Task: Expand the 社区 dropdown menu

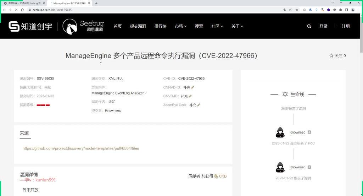Action: coord(217,26)
